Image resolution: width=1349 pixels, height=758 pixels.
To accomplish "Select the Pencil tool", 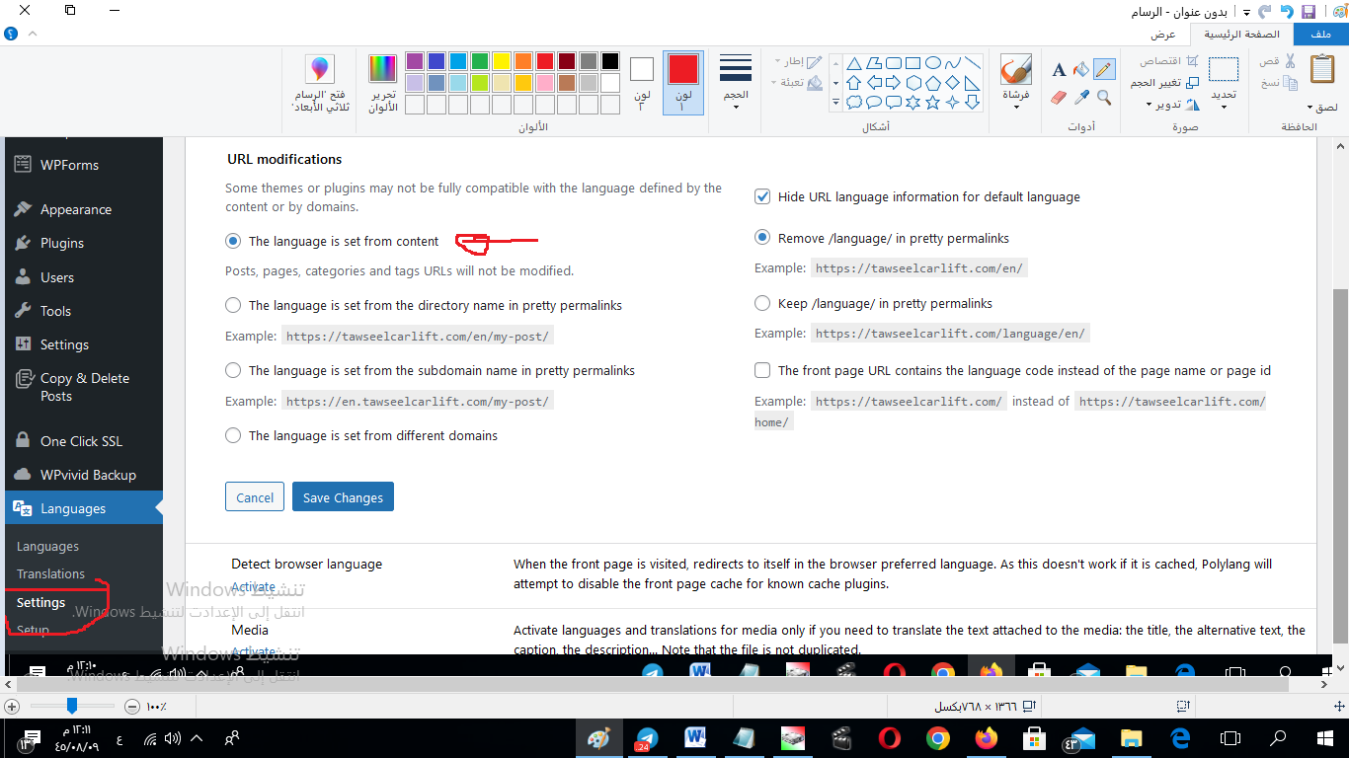I will click(x=1104, y=69).
